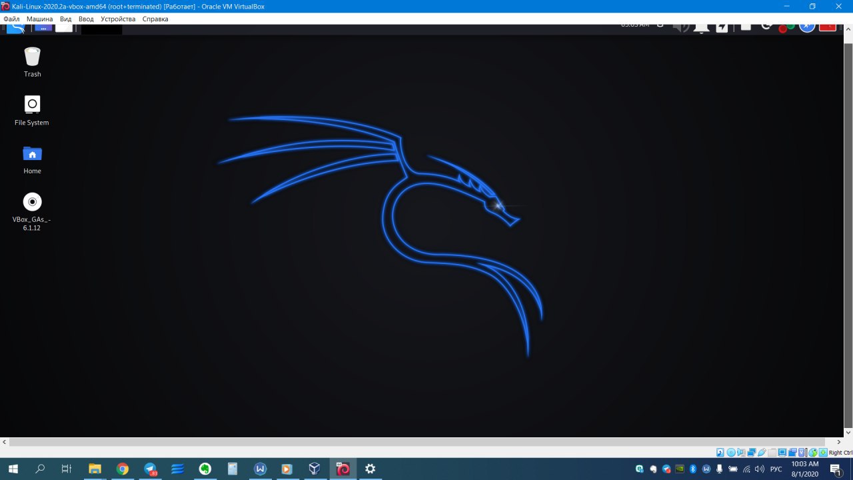The image size is (853, 480).
Task: Open the Wi-Fi network tray icon
Action: pos(747,469)
